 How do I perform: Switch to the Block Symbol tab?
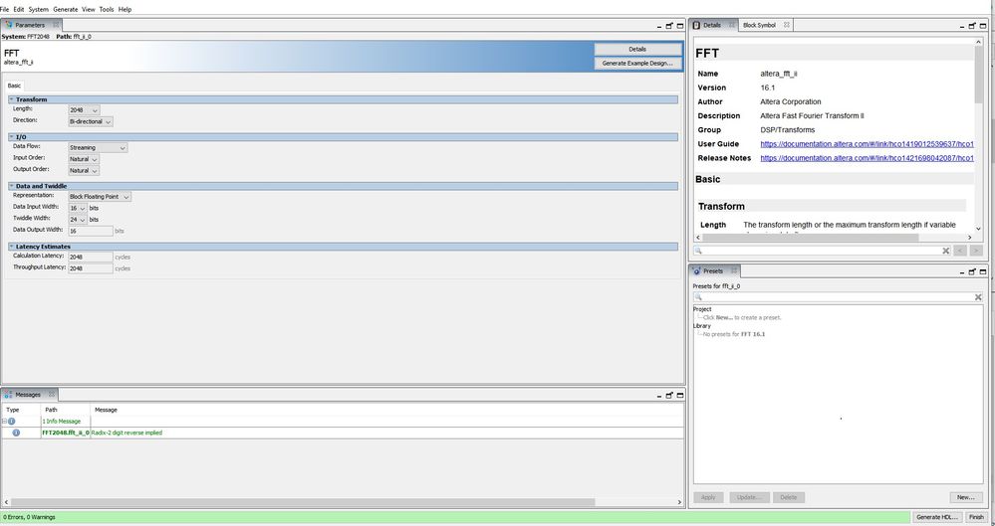click(759, 25)
